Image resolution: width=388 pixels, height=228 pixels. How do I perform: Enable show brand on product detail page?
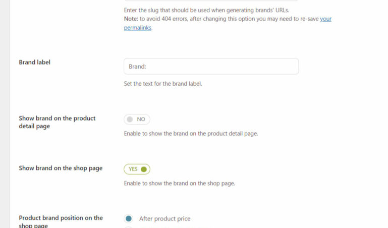[137, 120]
